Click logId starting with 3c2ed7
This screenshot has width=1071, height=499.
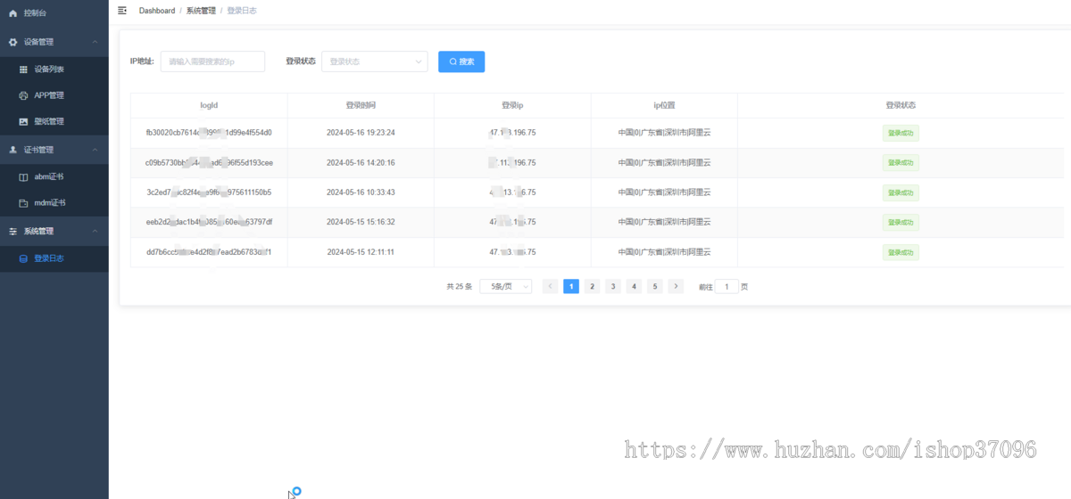click(x=209, y=192)
